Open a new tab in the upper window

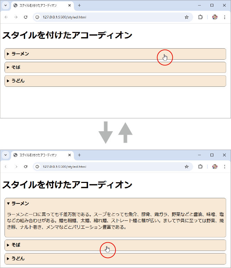79,6
